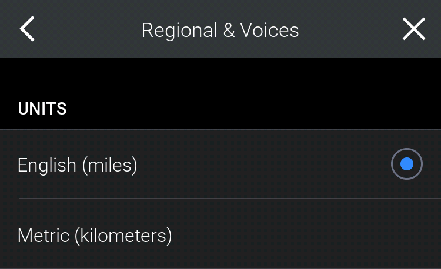Viewport: 441px width, 269px height.
Task: Select the English units row
Action: tap(220, 164)
